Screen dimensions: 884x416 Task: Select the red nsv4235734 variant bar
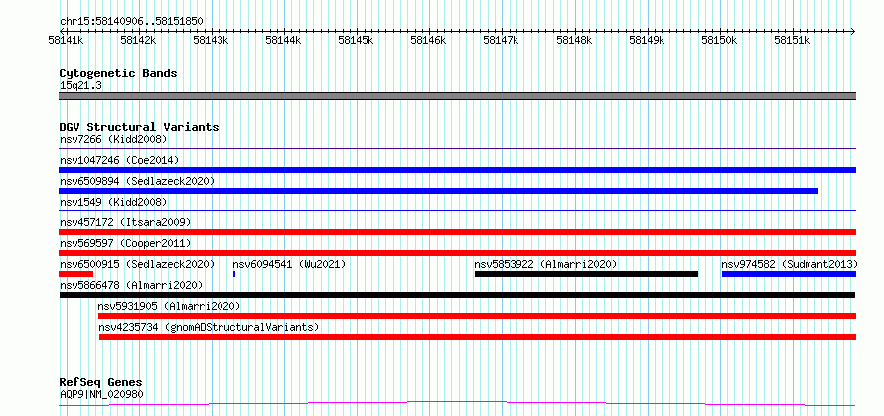[478, 337]
